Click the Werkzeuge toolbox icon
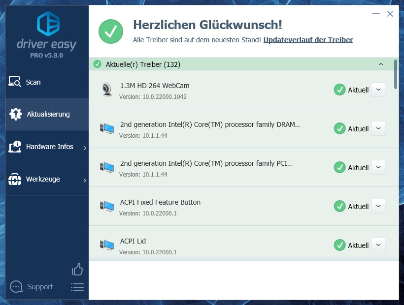The image size is (404, 305). (x=15, y=179)
